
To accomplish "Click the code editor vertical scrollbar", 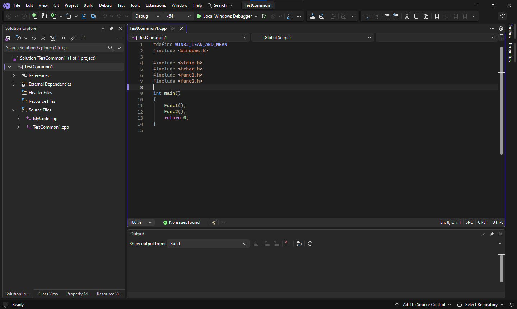I will [x=502, y=101].
